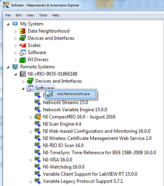Select the NI-Watchdog 16.0.0 text
This screenshot has width=164, height=186.
click(64, 167)
